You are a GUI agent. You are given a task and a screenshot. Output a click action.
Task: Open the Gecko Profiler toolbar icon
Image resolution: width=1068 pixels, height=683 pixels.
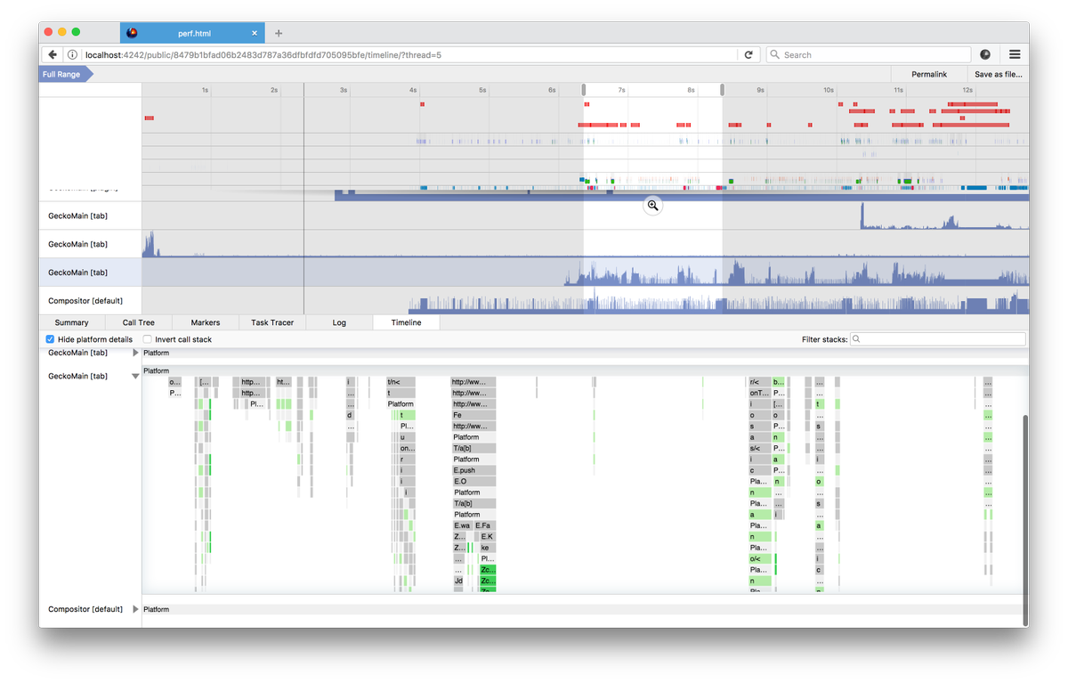985,54
